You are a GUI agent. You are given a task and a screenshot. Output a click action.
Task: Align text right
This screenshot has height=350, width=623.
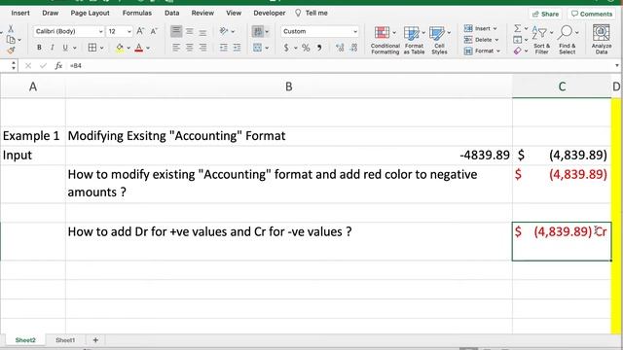tap(202, 48)
